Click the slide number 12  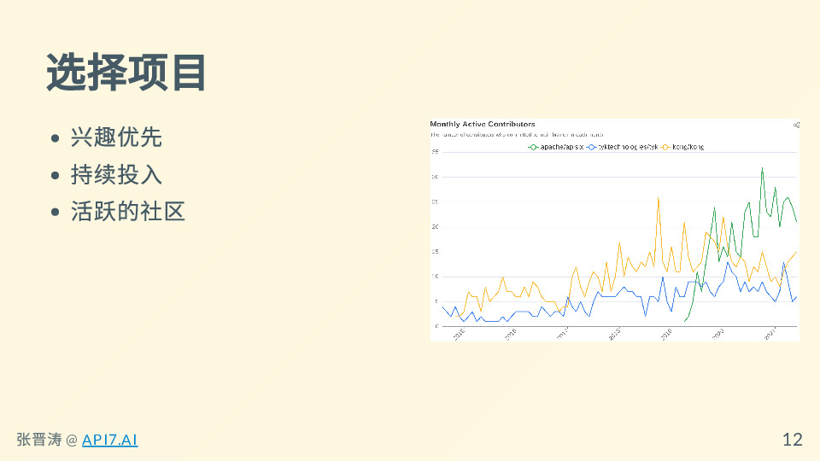click(793, 440)
